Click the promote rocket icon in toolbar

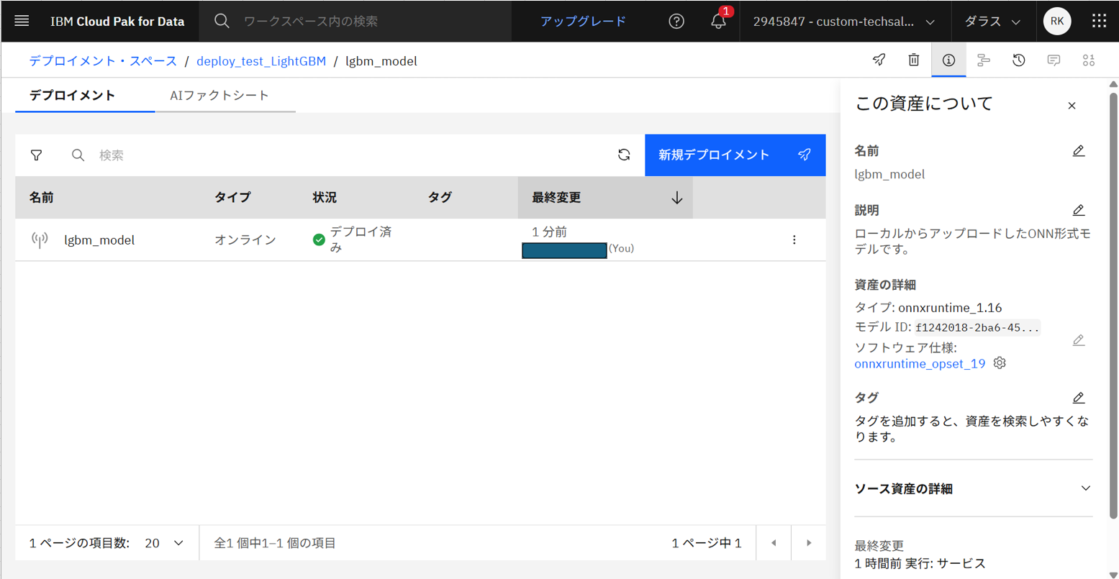point(879,60)
